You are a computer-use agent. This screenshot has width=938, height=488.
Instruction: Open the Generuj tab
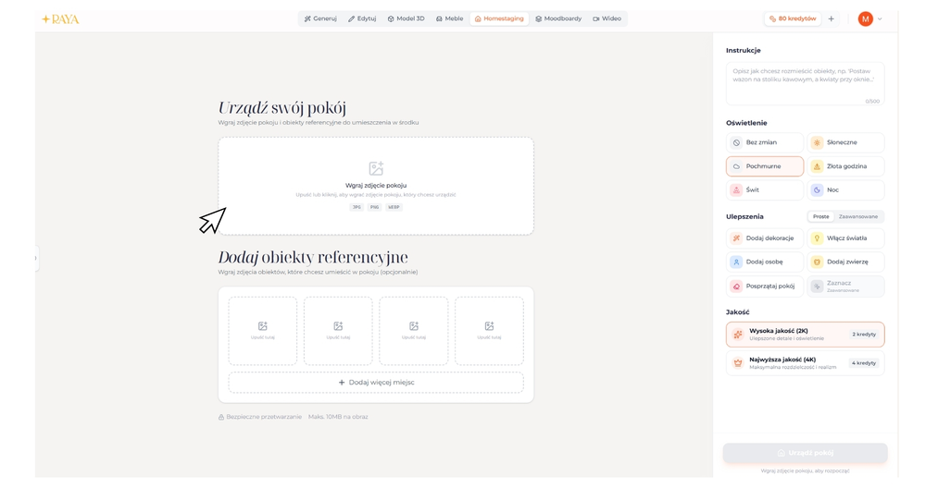coord(320,18)
